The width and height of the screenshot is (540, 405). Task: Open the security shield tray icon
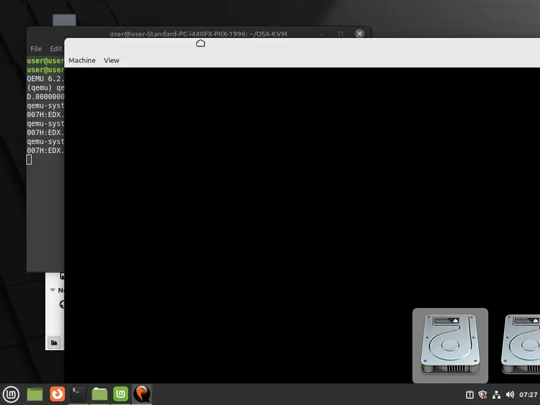click(x=483, y=394)
